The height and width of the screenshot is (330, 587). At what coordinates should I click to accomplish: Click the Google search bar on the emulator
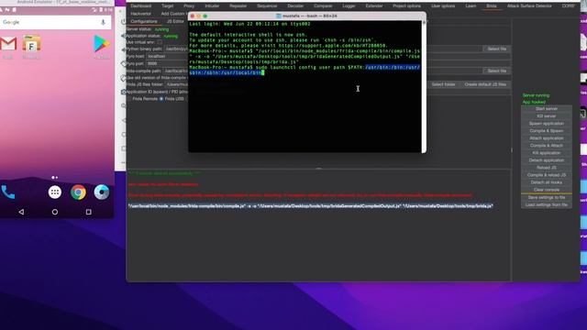(56, 22)
